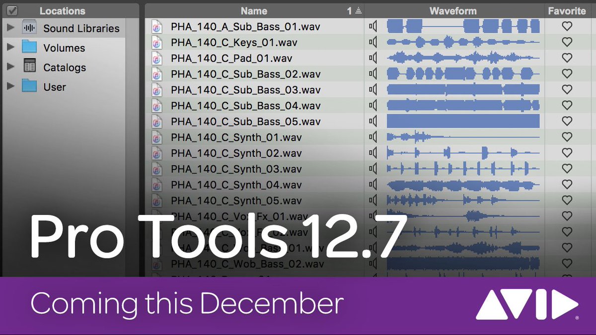Select the file name PHA_140_C_Synth_04.wav

236,185
